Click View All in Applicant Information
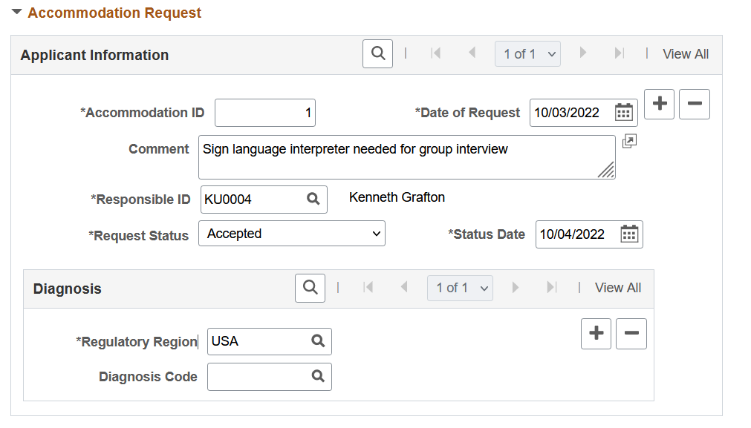The height and width of the screenshot is (428, 751). point(686,54)
